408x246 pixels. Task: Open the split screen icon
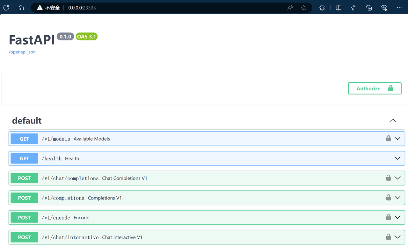point(339,8)
